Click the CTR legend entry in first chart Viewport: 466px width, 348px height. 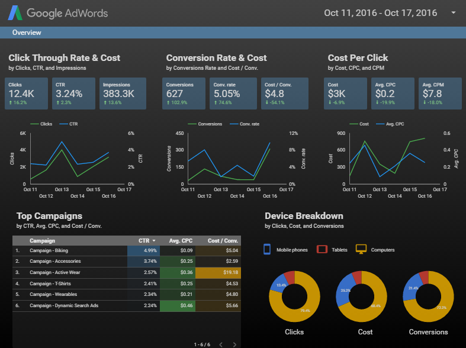69,124
